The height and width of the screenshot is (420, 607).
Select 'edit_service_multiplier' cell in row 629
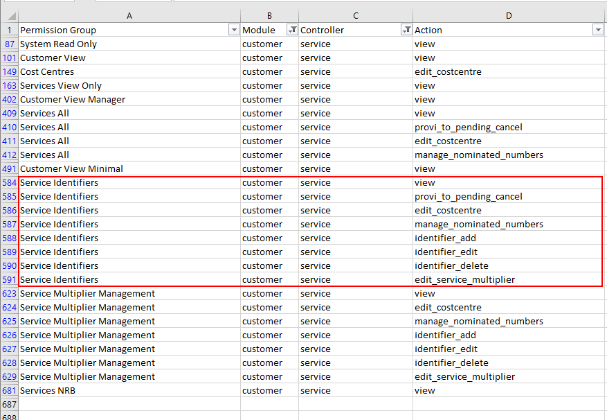(464, 376)
